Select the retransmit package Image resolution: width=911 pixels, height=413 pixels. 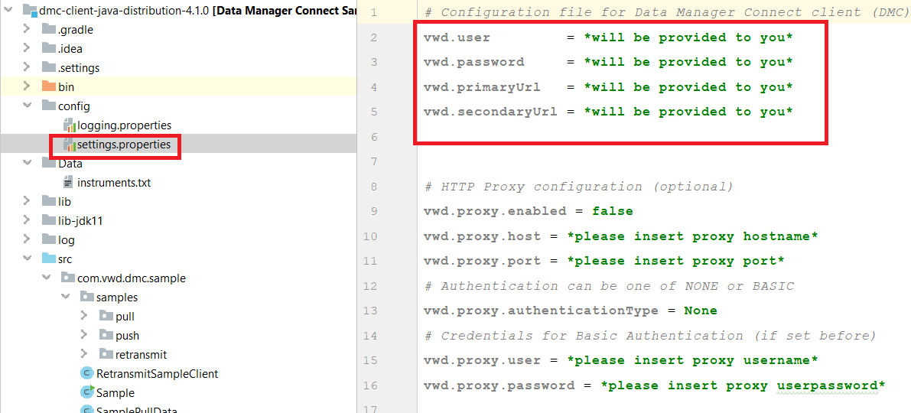[x=141, y=355]
